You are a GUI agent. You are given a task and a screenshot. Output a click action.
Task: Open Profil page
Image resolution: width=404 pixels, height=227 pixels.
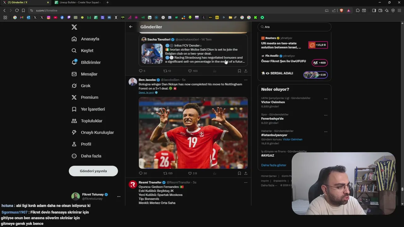[x=81, y=144]
